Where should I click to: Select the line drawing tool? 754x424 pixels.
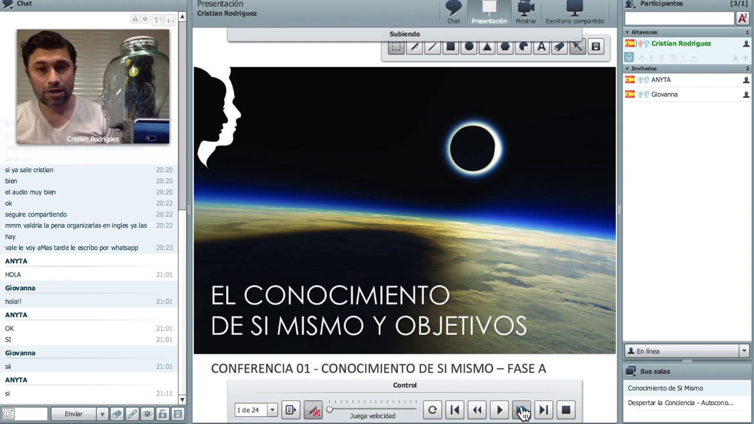432,47
